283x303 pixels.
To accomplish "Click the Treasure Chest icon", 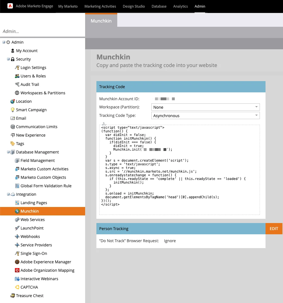I will click(x=13, y=296).
